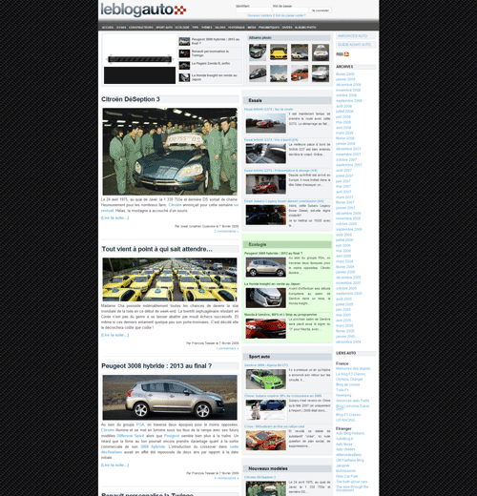Open 'Peugeot 3008 hybride : 2013 au final ?' title
The image size is (477, 496).
[156, 366]
